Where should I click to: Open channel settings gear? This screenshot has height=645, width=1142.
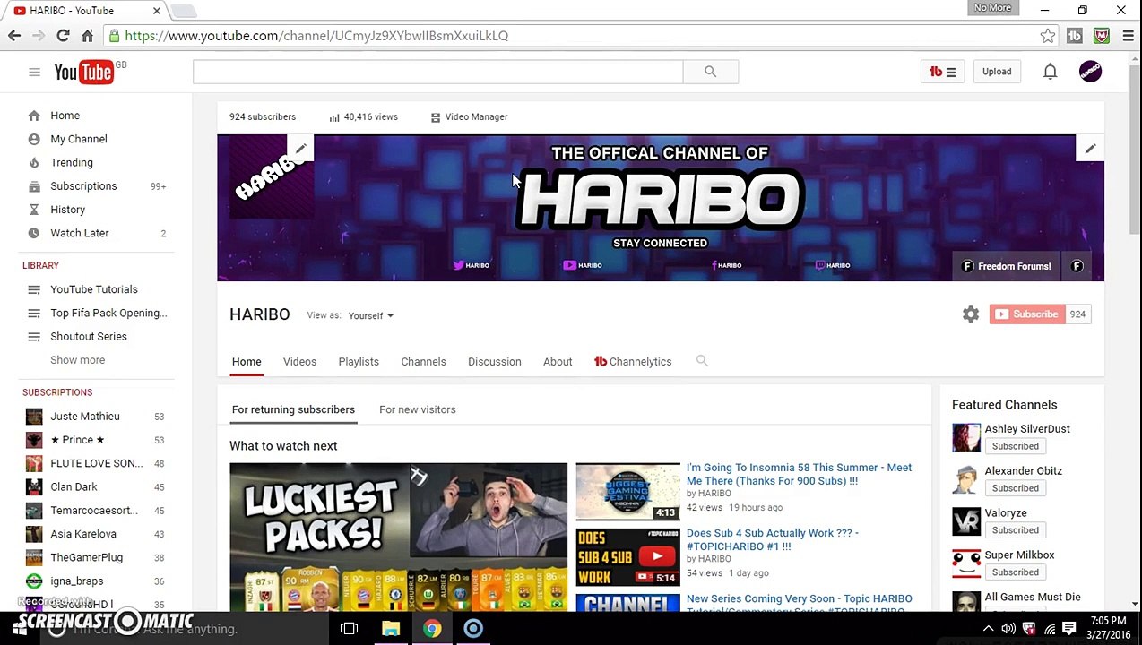click(x=971, y=314)
